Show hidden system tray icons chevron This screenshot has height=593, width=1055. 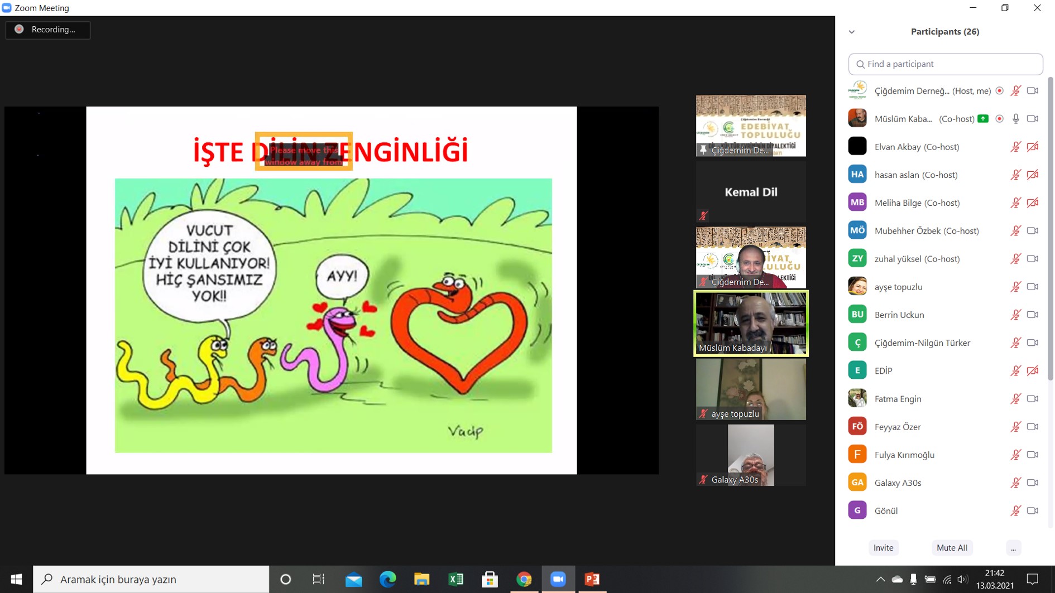click(880, 579)
